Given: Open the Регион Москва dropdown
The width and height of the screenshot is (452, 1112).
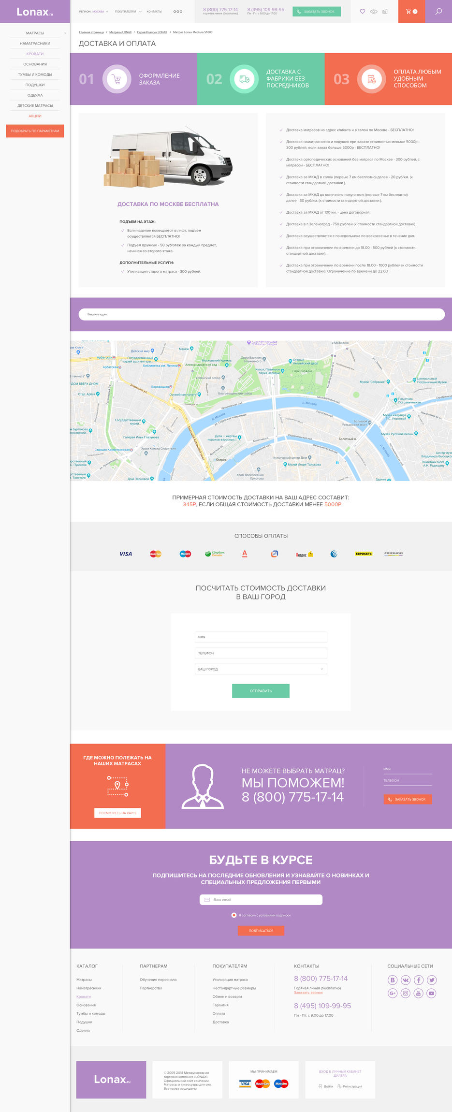Looking at the screenshot, I should tap(94, 12).
